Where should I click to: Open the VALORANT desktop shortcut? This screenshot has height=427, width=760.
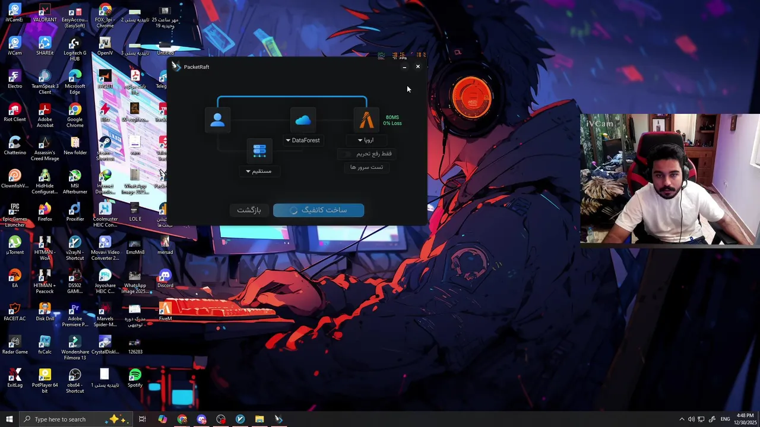45,14
